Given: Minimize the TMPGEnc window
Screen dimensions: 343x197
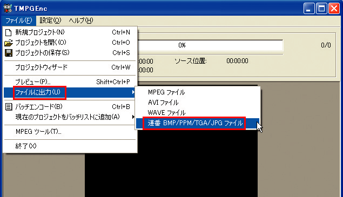Looking at the screenshot, I should point(308,9).
